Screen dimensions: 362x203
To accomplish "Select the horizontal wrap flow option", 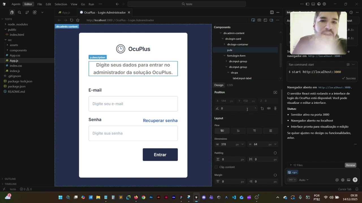I will (x=254, y=131).
